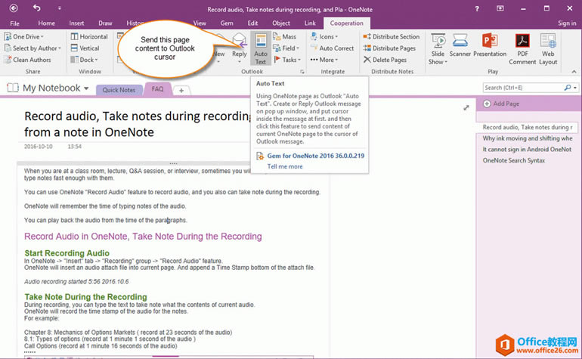
Task: Switch to the Gem tab
Action: pyautogui.click(x=227, y=23)
